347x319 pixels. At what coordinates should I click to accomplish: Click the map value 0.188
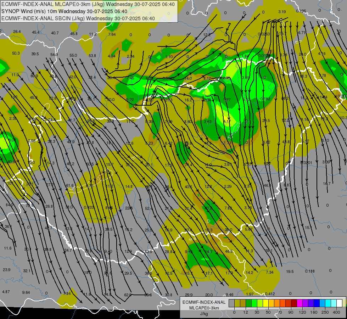click(x=310, y=271)
